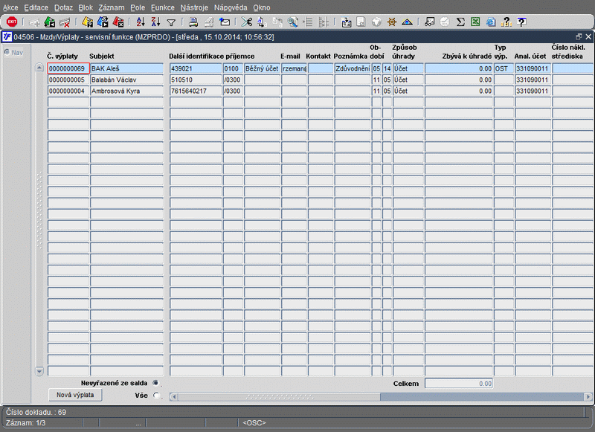The image size is (595, 432).
Task: Open the Dotaz menu
Action: [63, 7]
